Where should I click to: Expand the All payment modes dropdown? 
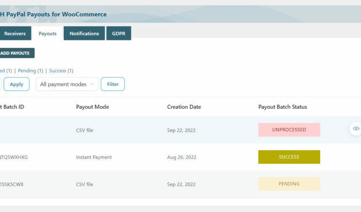click(67, 84)
